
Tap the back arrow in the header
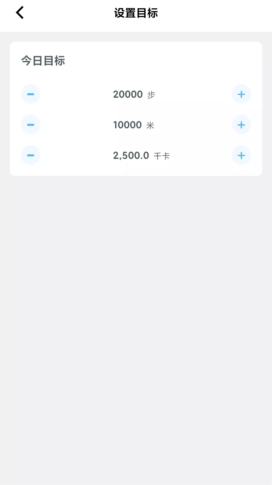(x=20, y=13)
